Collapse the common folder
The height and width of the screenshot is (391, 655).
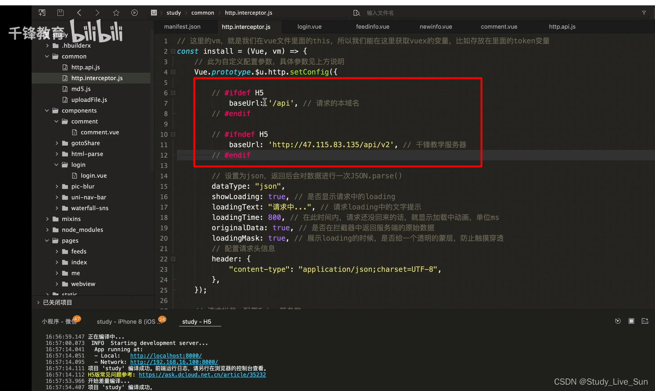(x=47, y=56)
